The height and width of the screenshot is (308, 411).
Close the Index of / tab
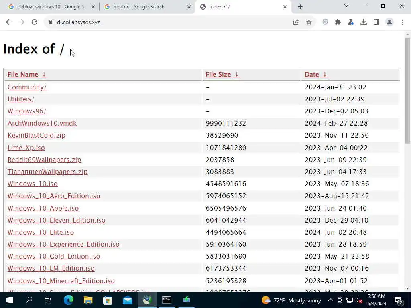click(x=285, y=7)
